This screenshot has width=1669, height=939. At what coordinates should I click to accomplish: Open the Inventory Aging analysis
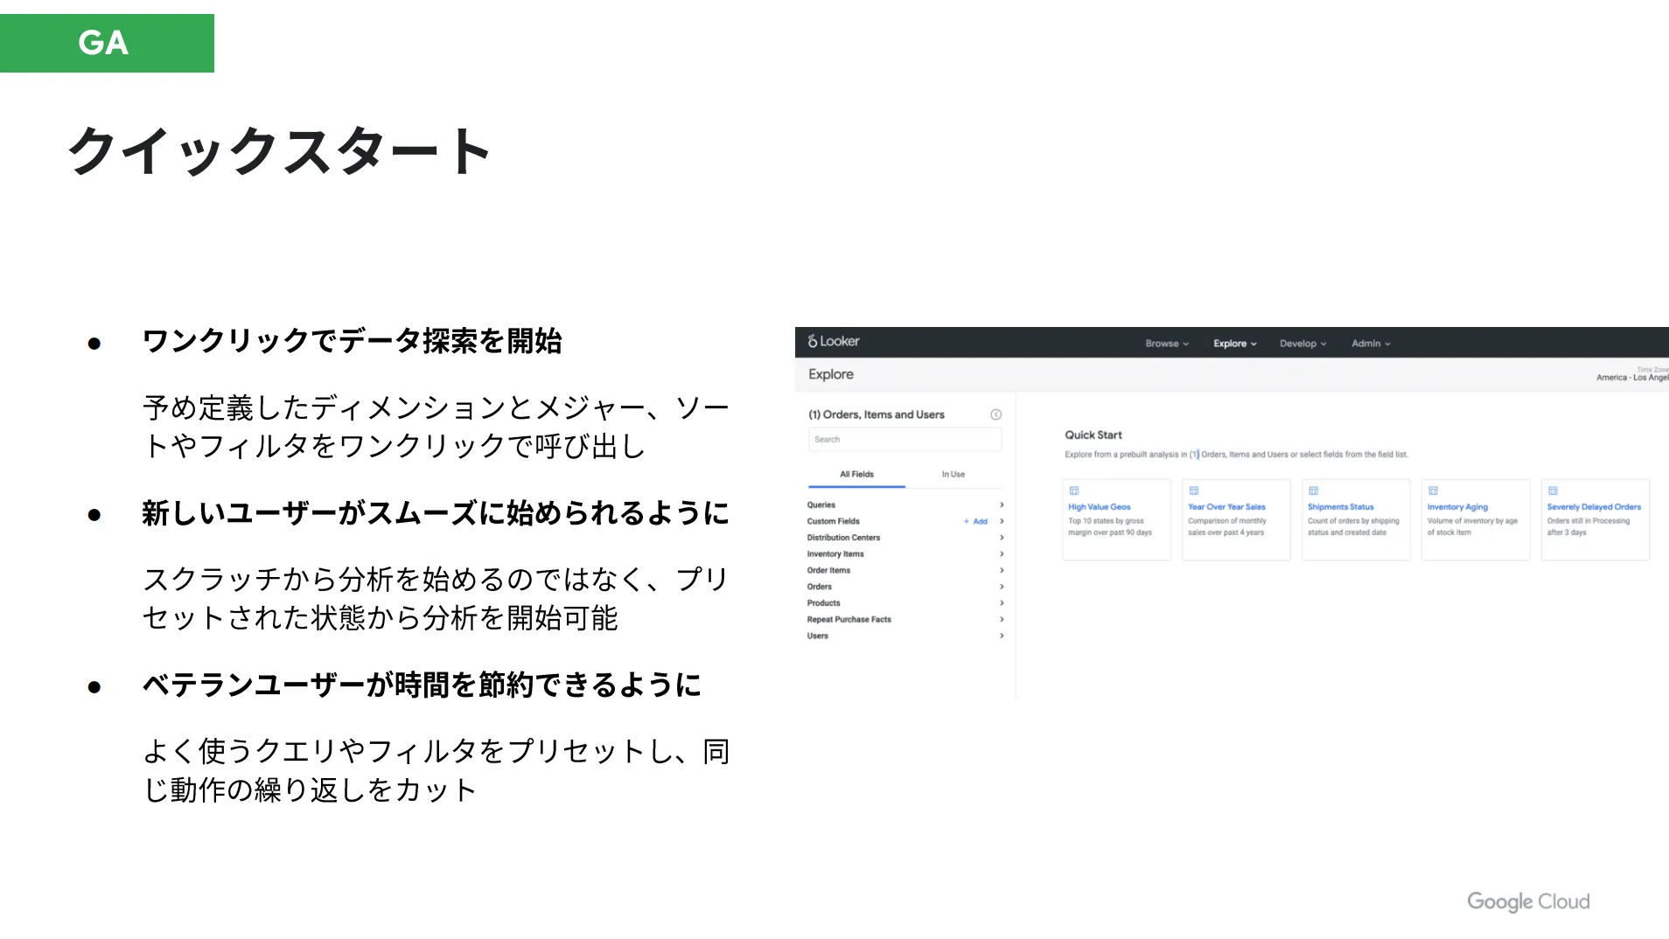[1475, 519]
